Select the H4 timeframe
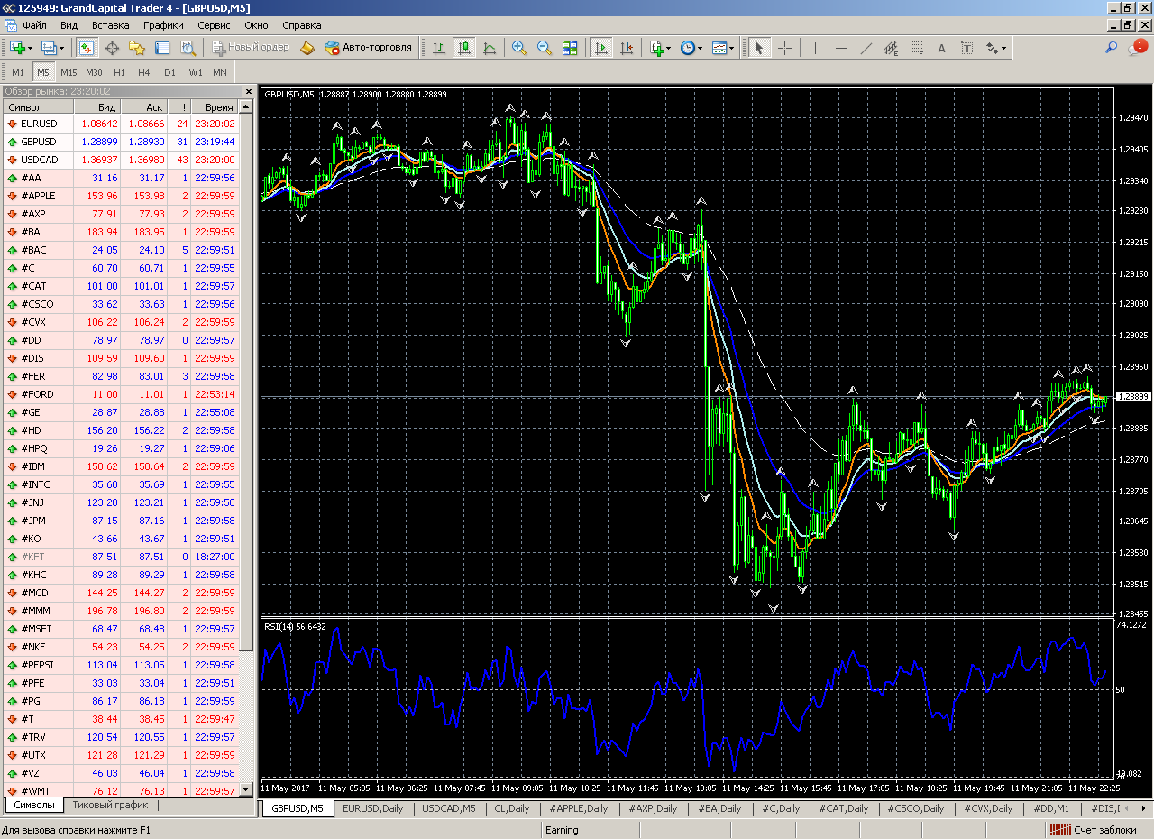1154x839 pixels. (144, 72)
